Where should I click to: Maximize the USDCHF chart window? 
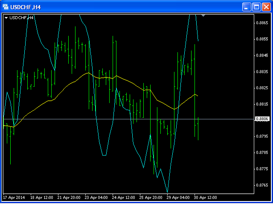256,7
